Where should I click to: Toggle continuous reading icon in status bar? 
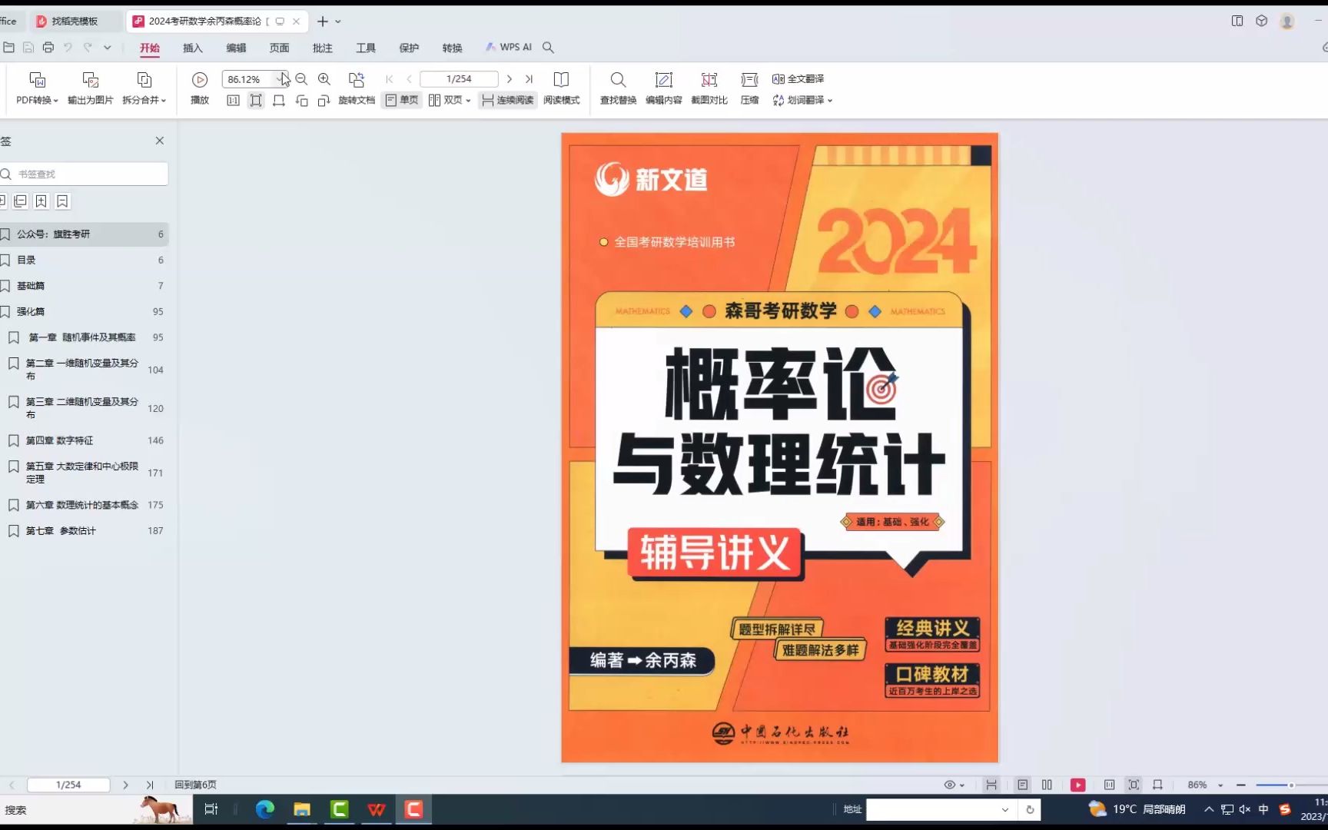(991, 785)
